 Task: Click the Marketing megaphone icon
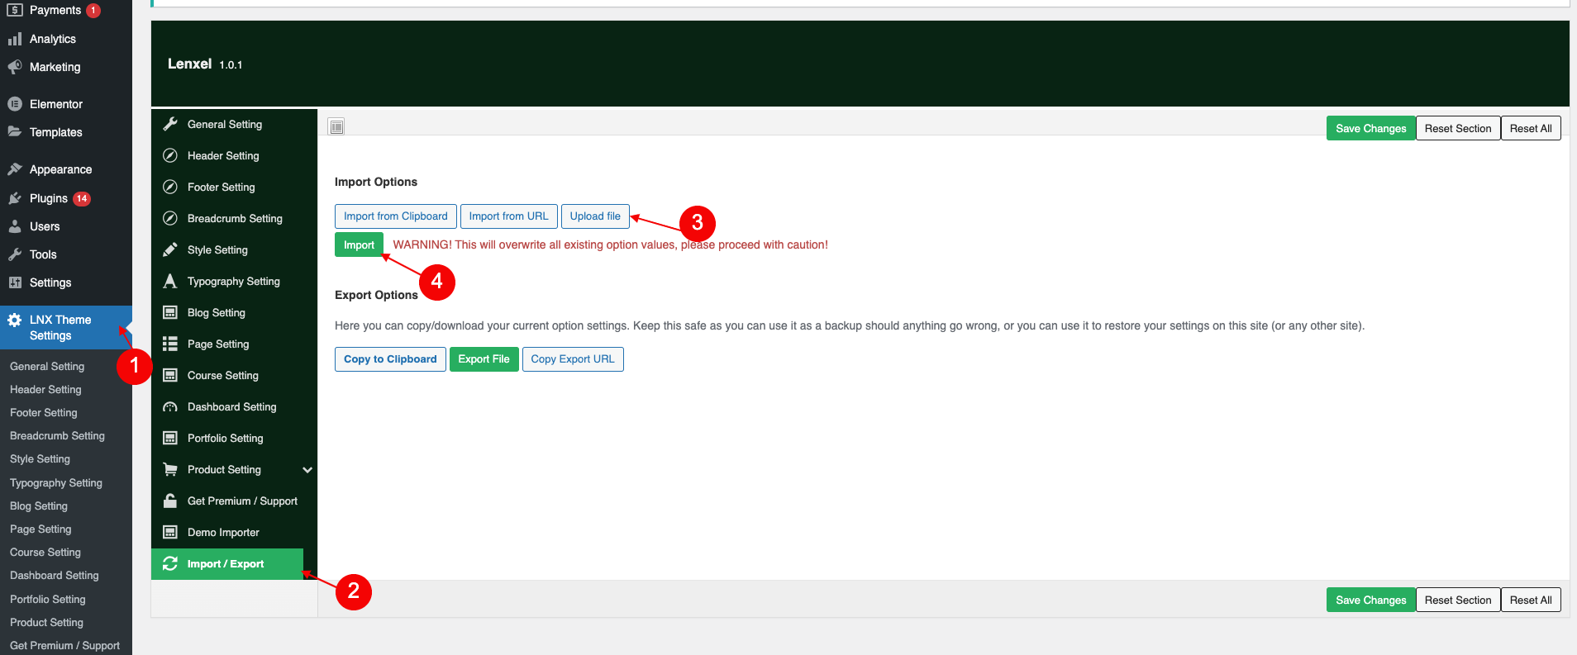click(x=15, y=67)
